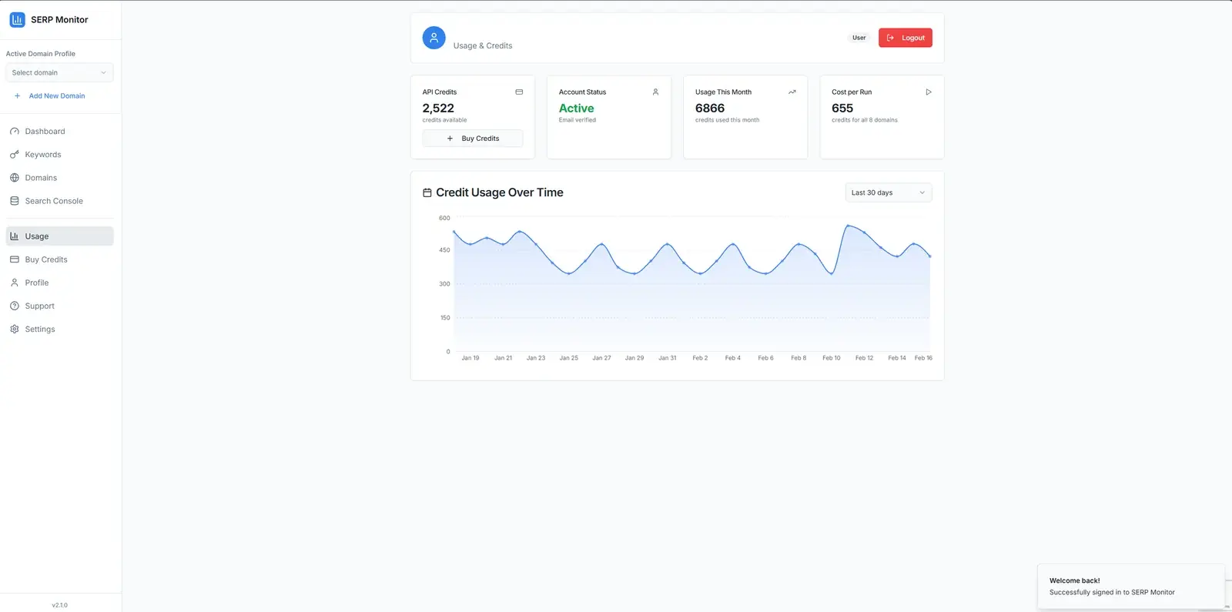Open Buy Credits in the sidebar
The image size is (1232, 612).
click(59, 259)
